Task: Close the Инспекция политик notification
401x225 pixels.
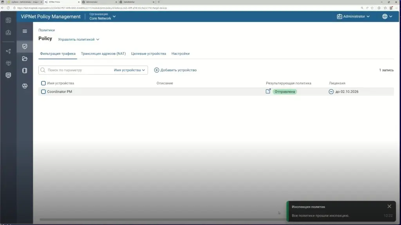Action: click(x=389, y=206)
